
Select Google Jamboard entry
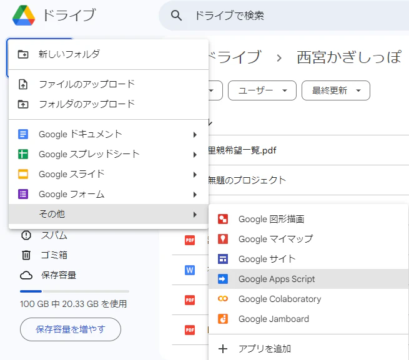[x=308, y=319]
